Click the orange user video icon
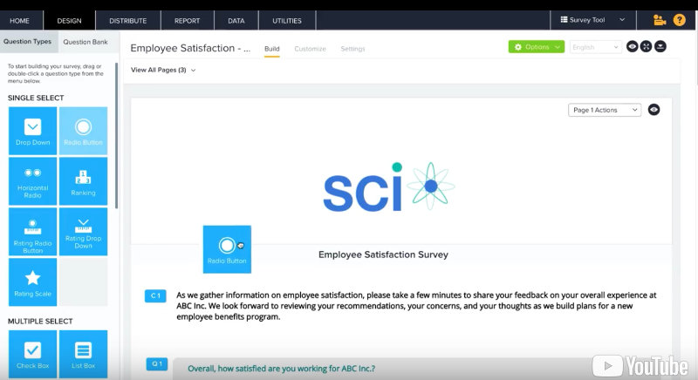The width and height of the screenshot is (698, 380). tap(660, 20)
